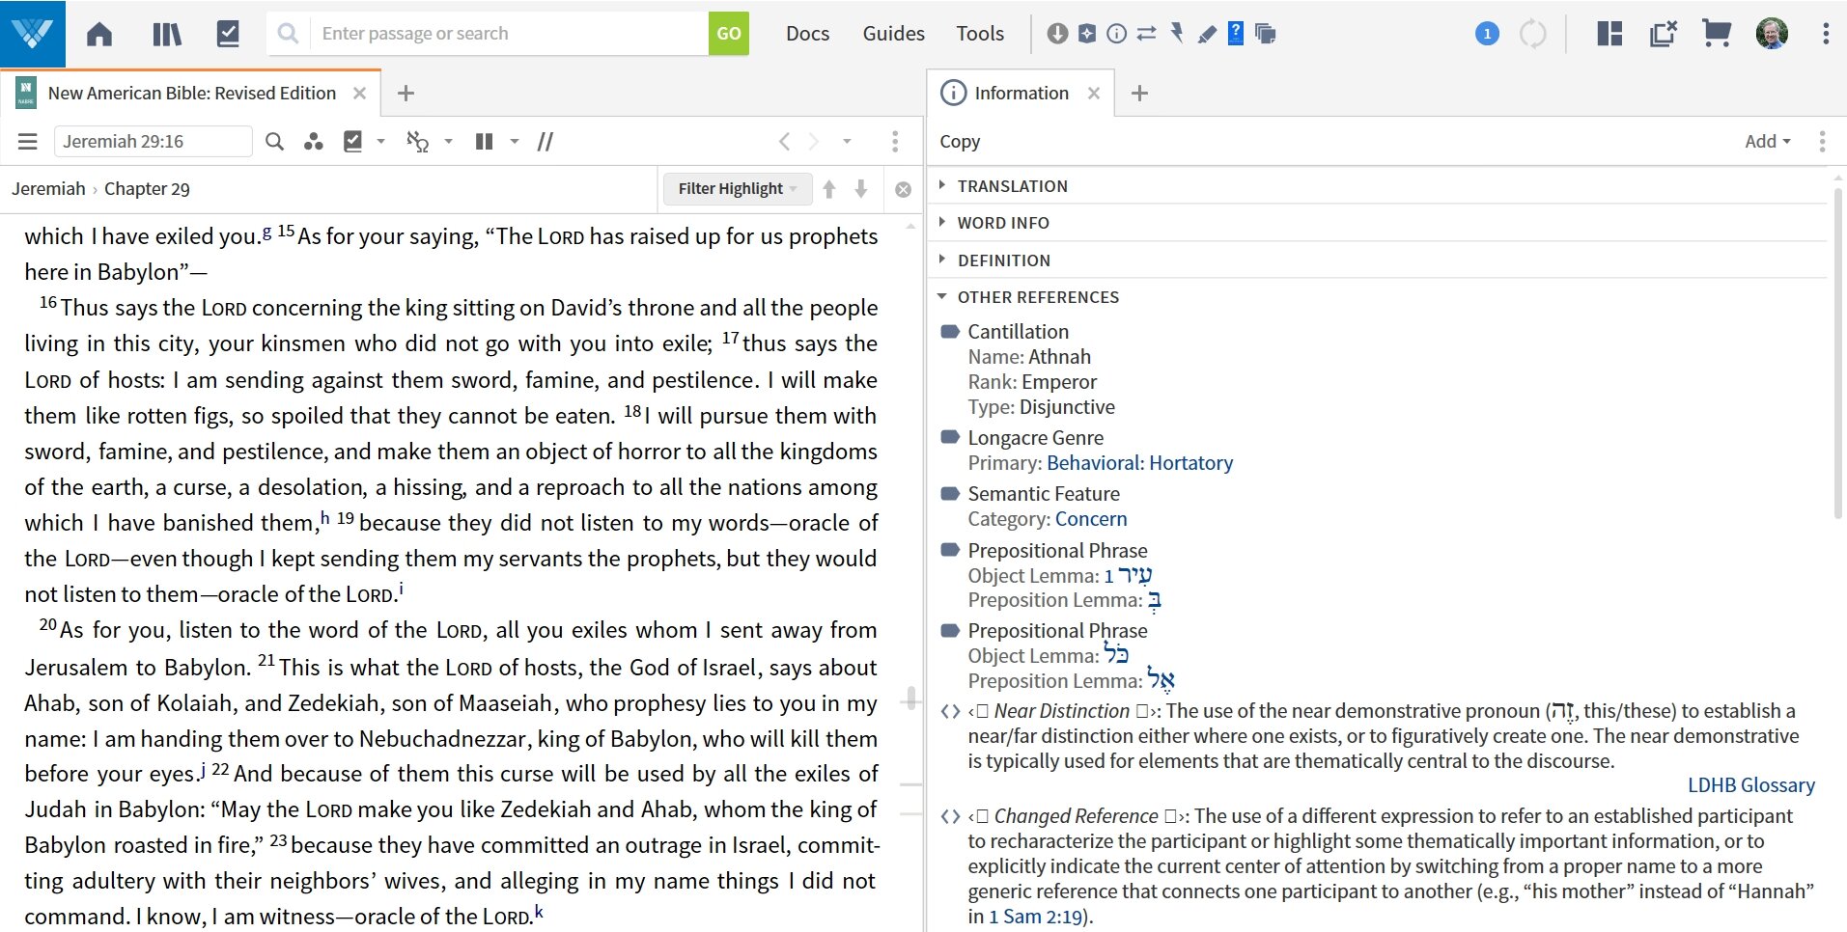Image resolution: width=1847 pixels, height=932 pixels.
Task: Open the columns options dropdown arrow
Action: pos(515,142)
